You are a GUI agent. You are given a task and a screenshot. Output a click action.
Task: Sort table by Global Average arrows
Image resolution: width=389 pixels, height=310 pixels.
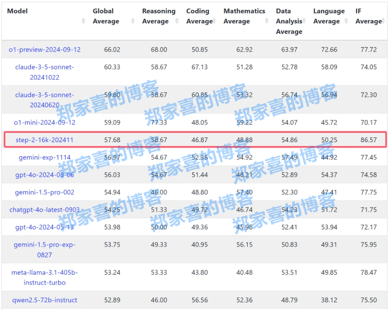[133, 21]
